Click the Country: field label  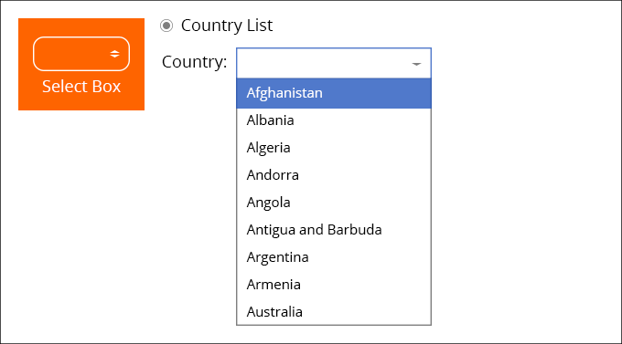click(194, 62)
